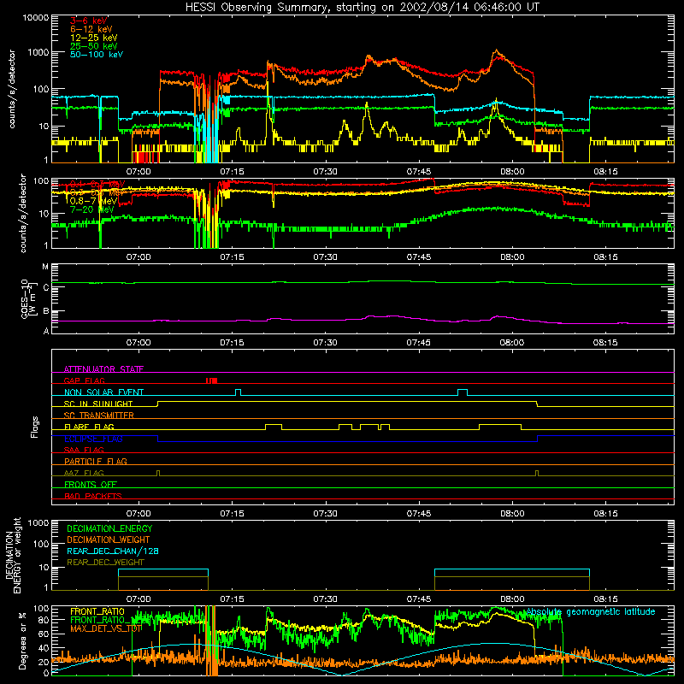684x684 pixels.
Task: Click the green 25-50 keV legend entry
Action: point(94,46)
